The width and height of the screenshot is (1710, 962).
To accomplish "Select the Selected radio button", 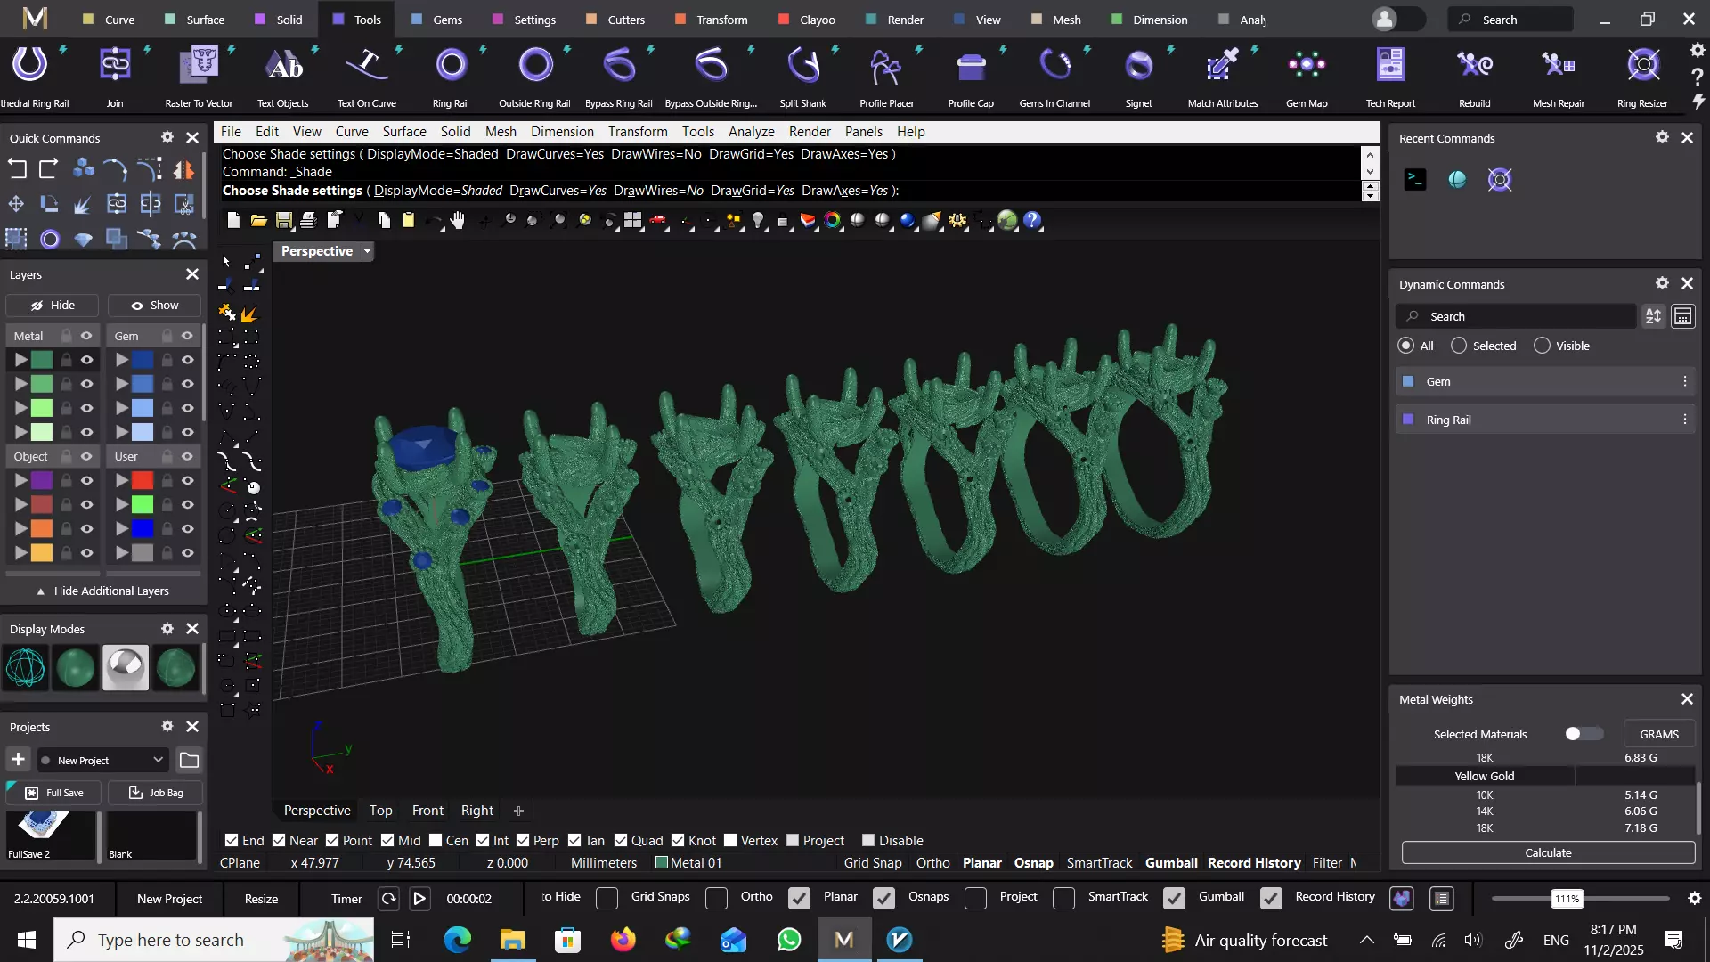I will 1459,346.
